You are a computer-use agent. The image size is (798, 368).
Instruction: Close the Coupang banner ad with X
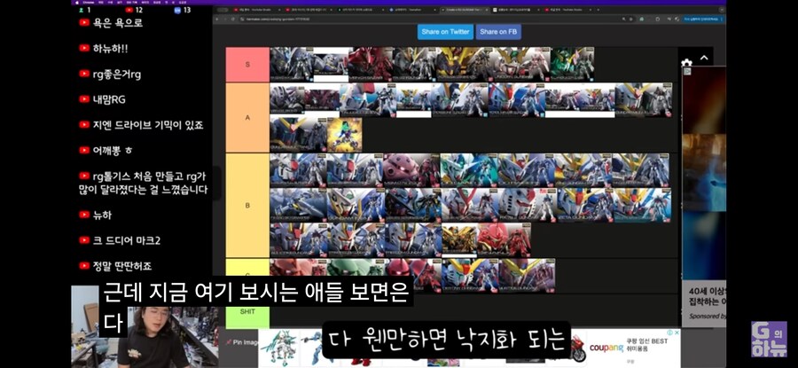677,333
